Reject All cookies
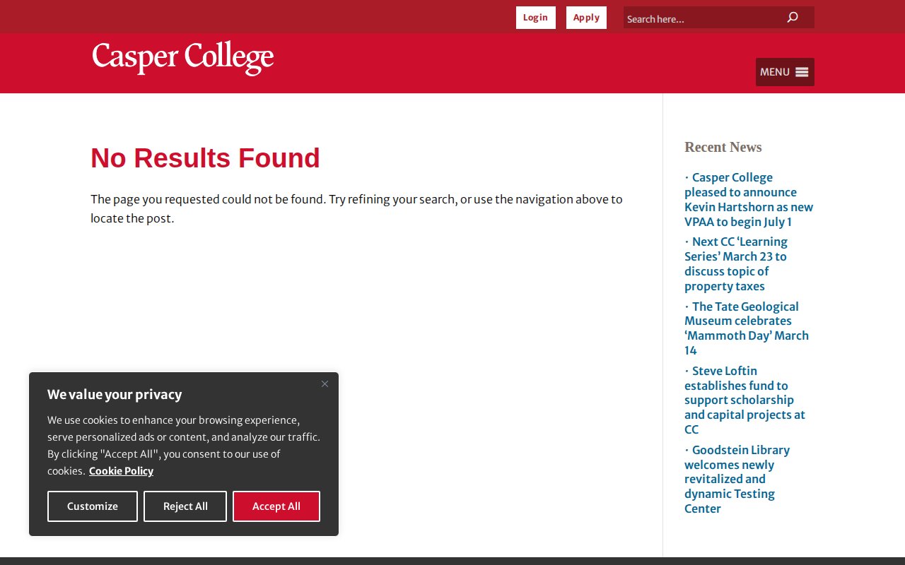905x565 pixels. [x=185, y=506]
